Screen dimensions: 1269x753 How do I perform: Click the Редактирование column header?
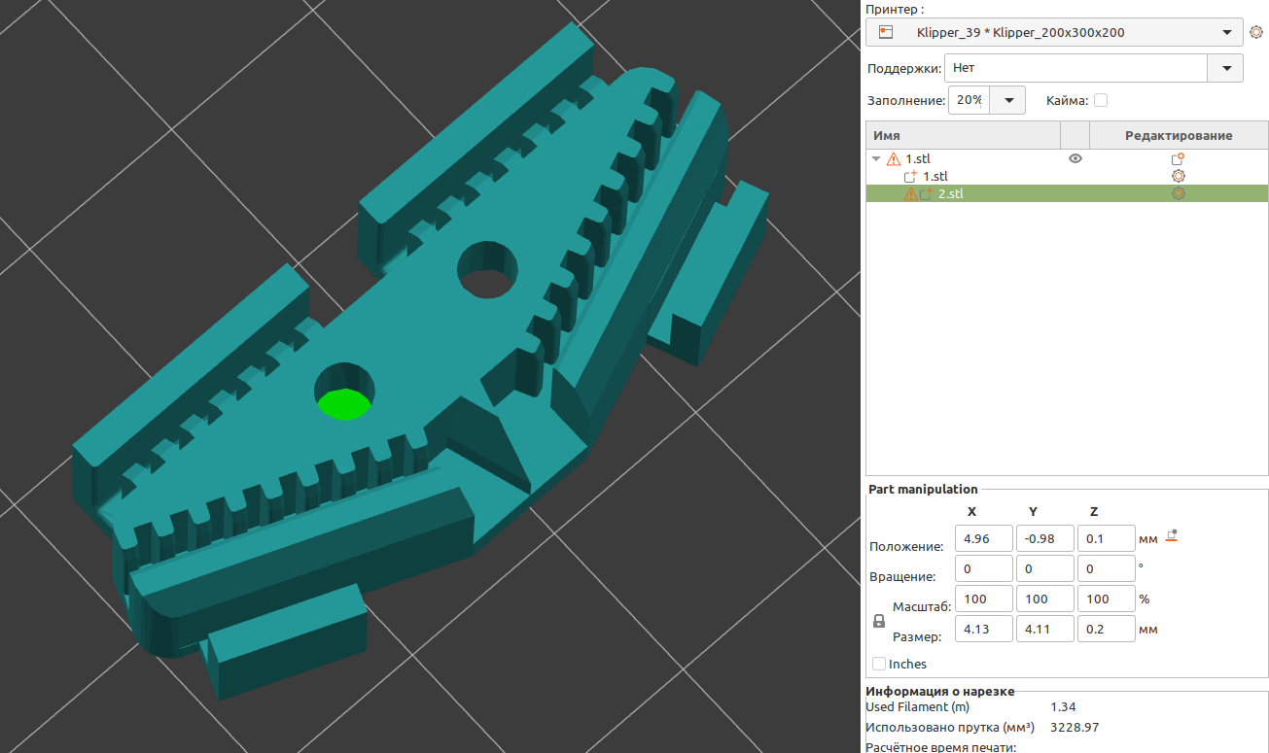(1178, 135)
